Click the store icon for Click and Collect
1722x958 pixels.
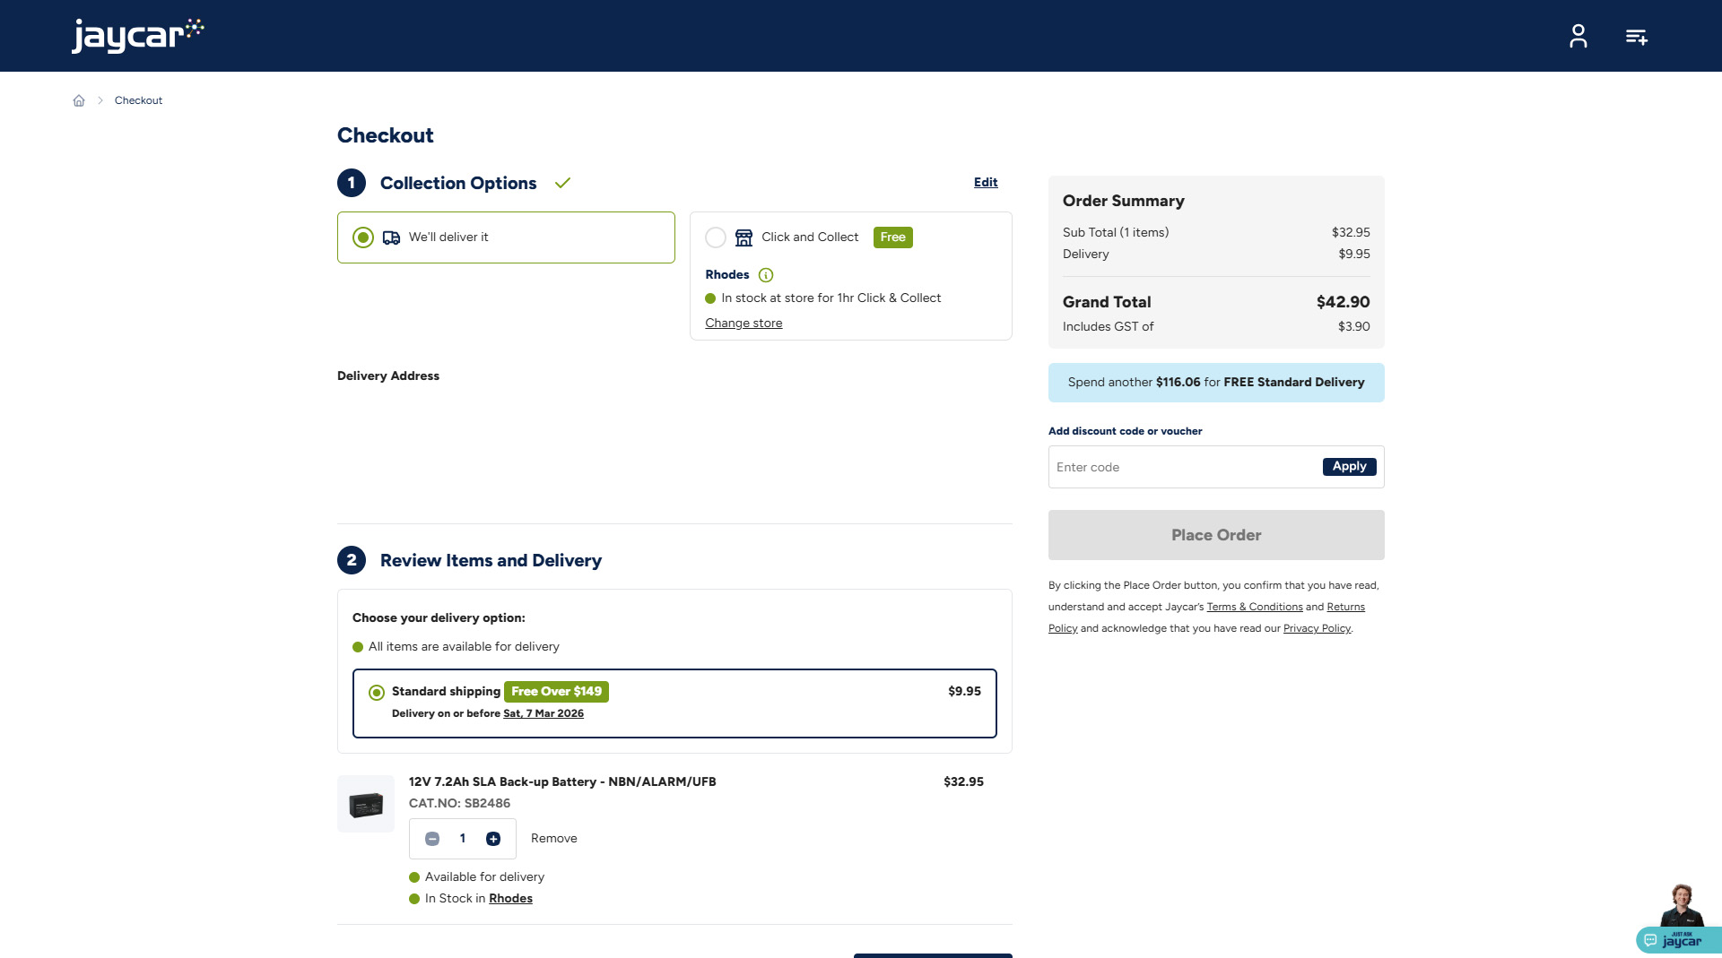point(744,237)
